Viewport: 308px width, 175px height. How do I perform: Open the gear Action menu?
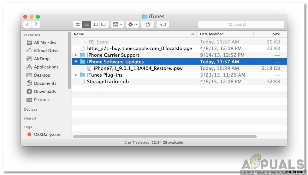tap(133, 24)
